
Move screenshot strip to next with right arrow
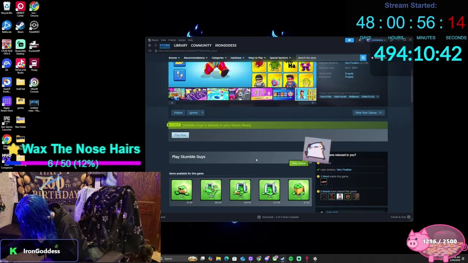(313, 103)
